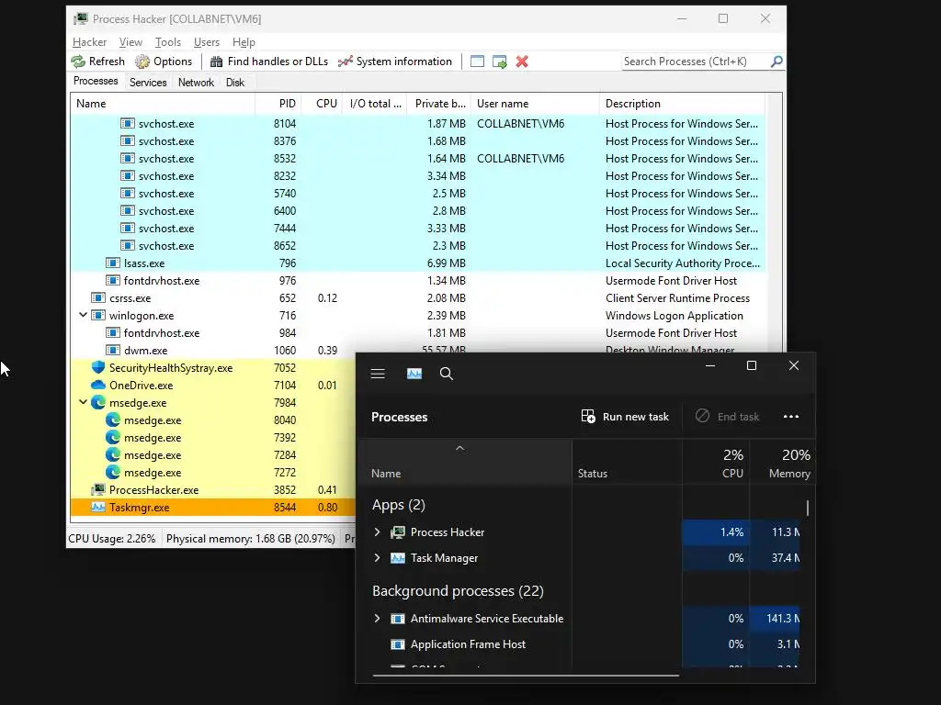Select fontdrvhost.exe row with PID 976

(x=418, y=281)
